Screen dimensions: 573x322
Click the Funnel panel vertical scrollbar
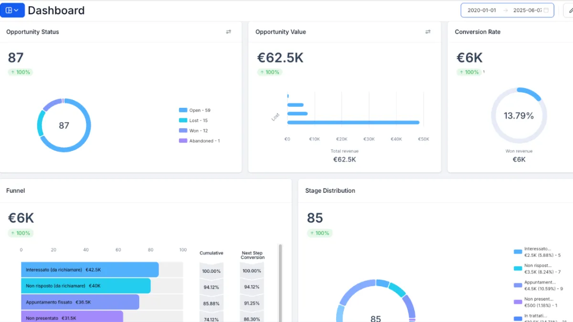tap(280, 283)
